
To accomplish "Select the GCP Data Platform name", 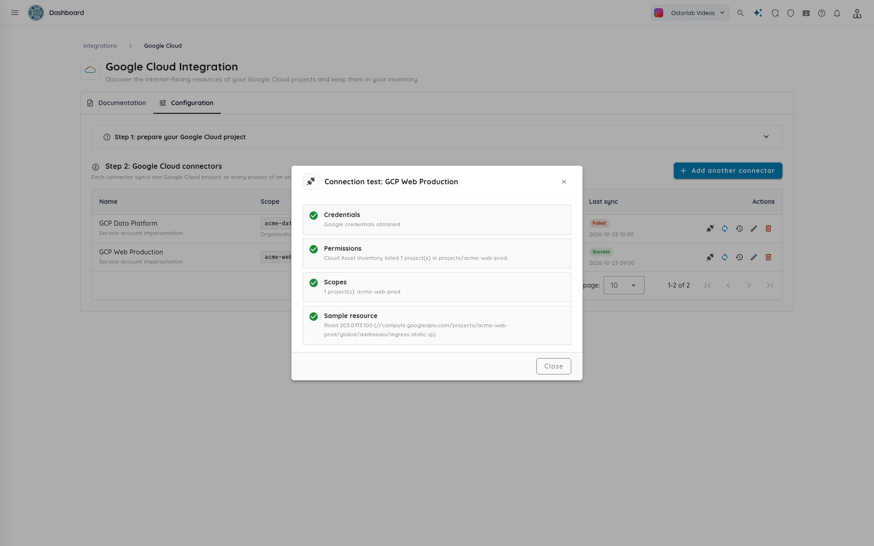I will click(128, 223).
